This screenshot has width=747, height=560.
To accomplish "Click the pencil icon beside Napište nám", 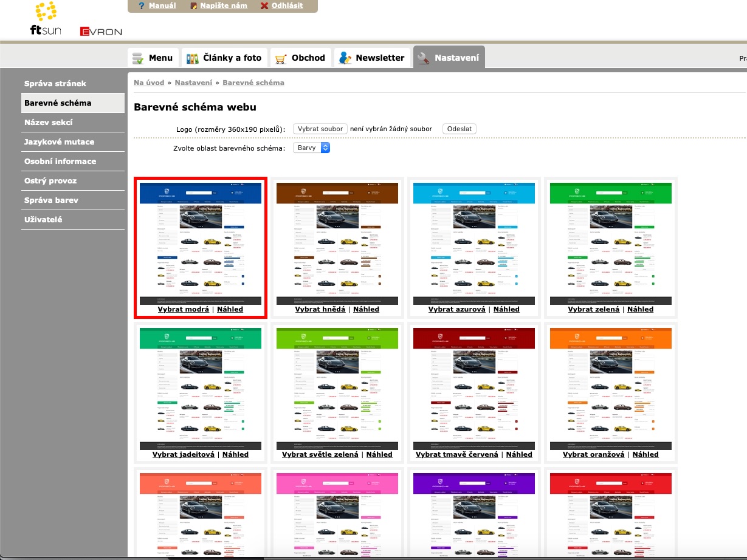I will pyautogui.click(x=194, y=5).
